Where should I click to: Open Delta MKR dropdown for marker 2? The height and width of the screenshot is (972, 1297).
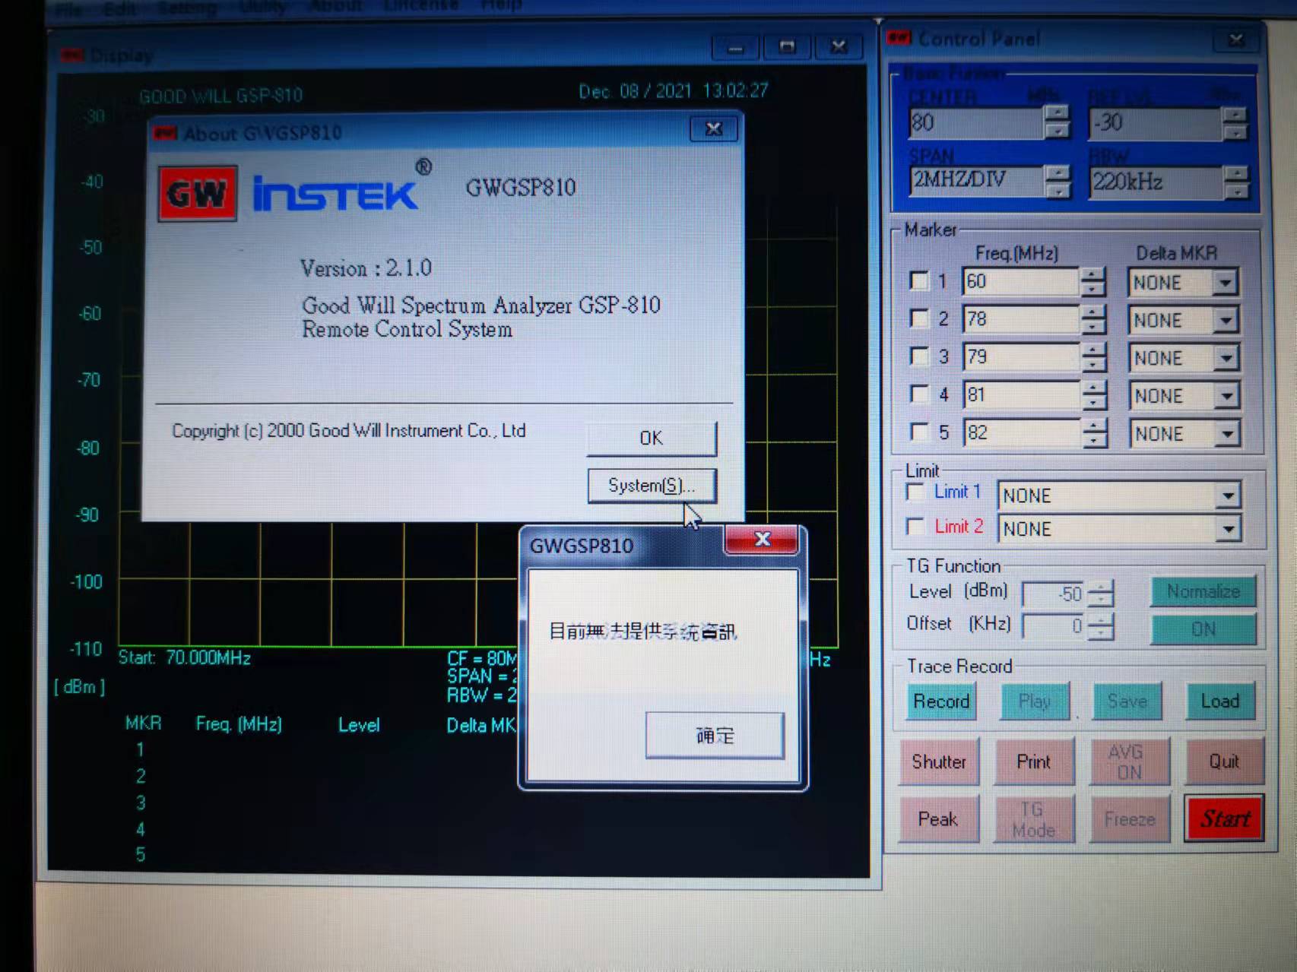[x=1226, y=321]
